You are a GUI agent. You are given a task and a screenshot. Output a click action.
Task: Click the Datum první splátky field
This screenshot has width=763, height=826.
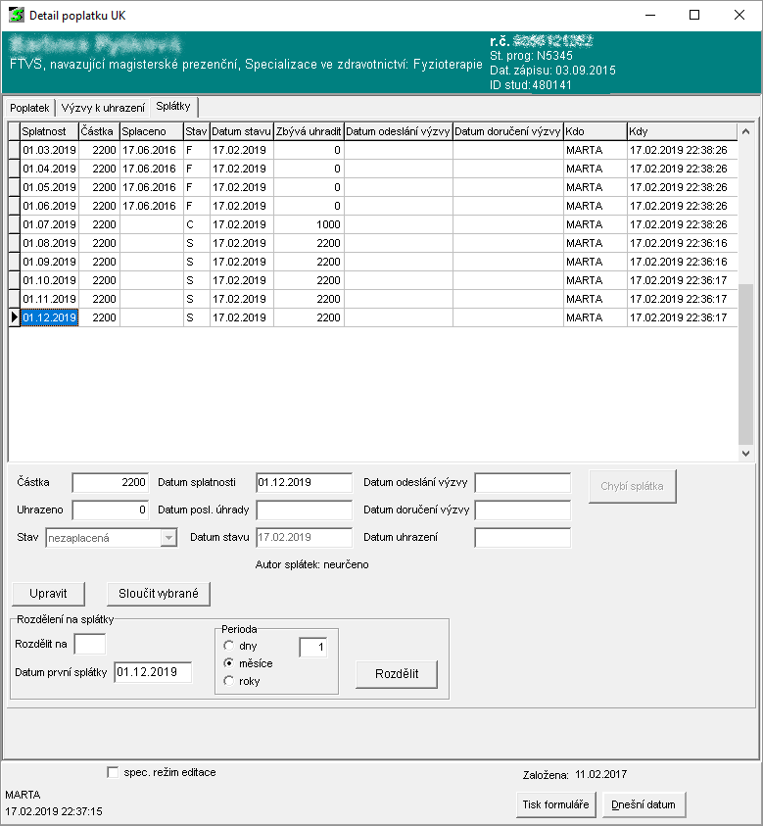pos(153,672)
